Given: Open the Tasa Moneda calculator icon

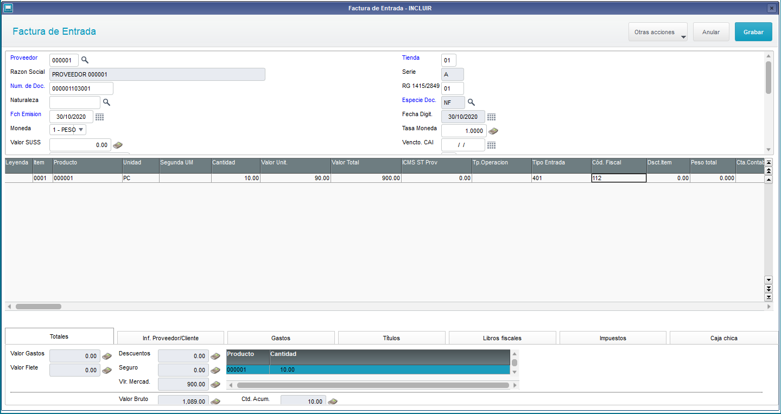Looking at the screenshot, I should pos(493,131).
